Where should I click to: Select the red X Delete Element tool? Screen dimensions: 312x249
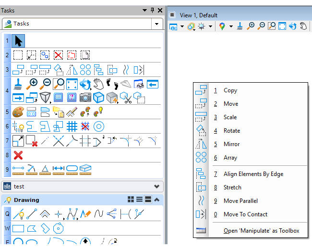click(18, 155)
